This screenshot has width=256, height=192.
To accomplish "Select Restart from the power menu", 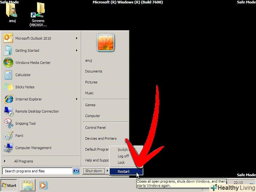I will tap(126, 172).
